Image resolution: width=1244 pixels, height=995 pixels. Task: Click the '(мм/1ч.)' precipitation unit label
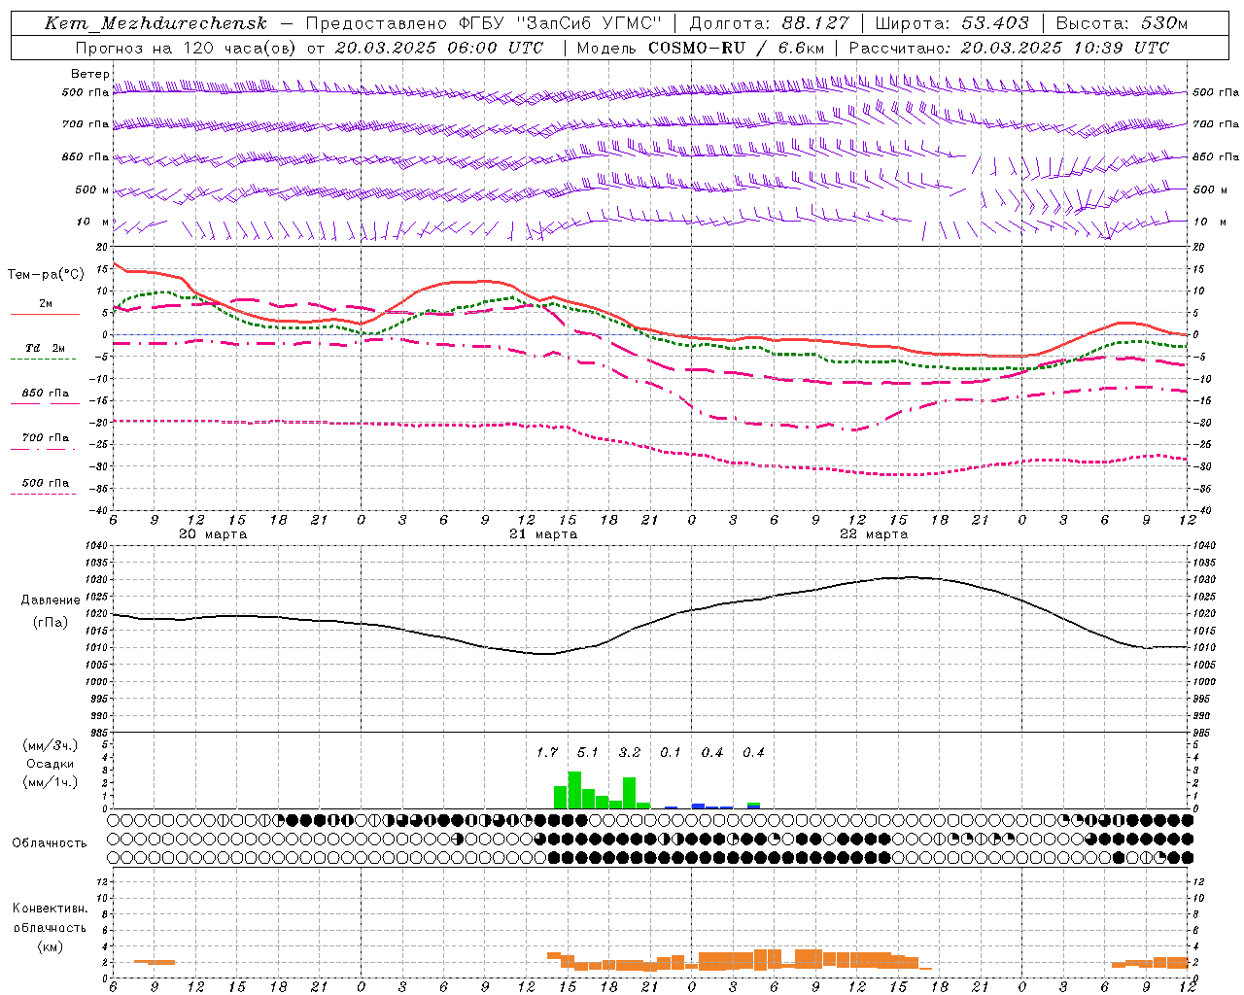(x=51, y=782)
